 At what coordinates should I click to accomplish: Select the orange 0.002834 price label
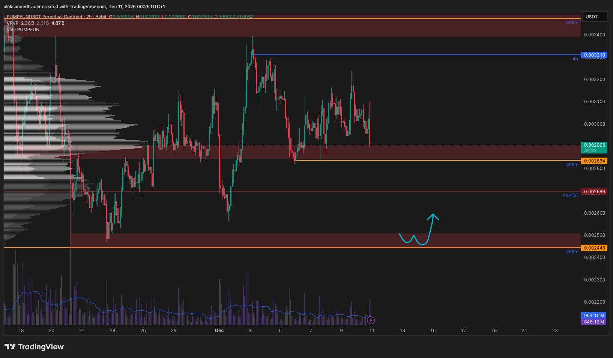coord(593,161)
